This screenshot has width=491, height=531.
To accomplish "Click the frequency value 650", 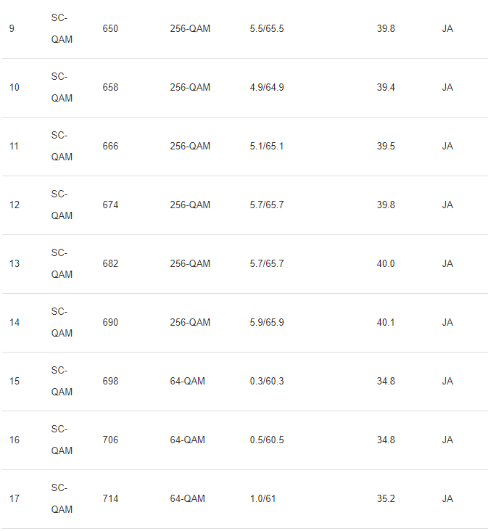I will pos(110,29).
